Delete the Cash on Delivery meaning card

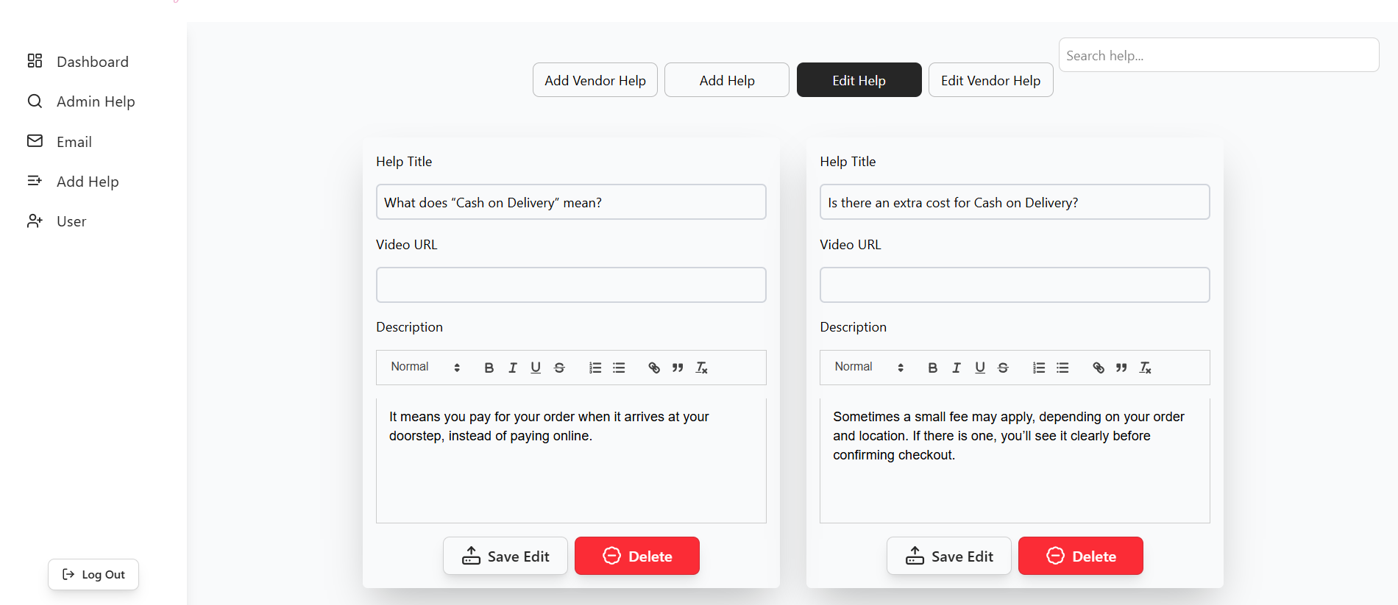click(637, 556)
